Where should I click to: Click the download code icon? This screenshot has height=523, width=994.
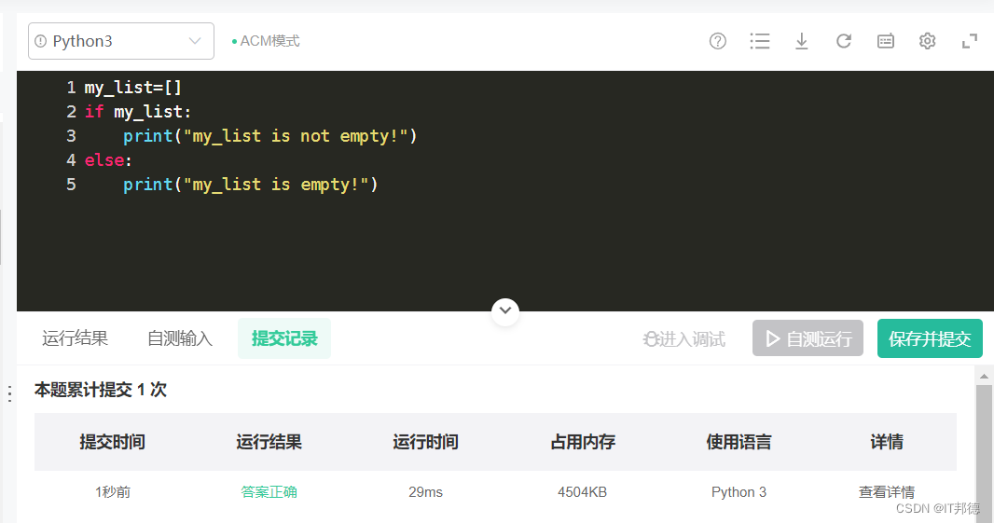point(801,41)
